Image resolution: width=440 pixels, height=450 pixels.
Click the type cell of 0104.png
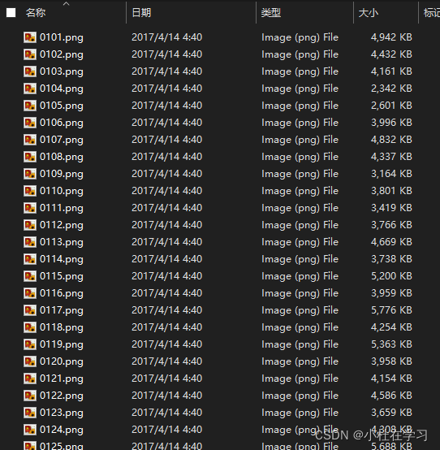coord(300,89)
